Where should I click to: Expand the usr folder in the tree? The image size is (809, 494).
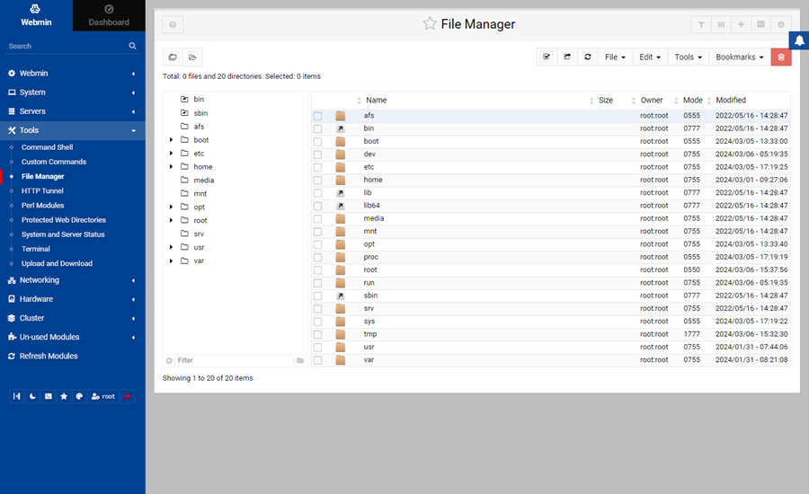[172, 247]
